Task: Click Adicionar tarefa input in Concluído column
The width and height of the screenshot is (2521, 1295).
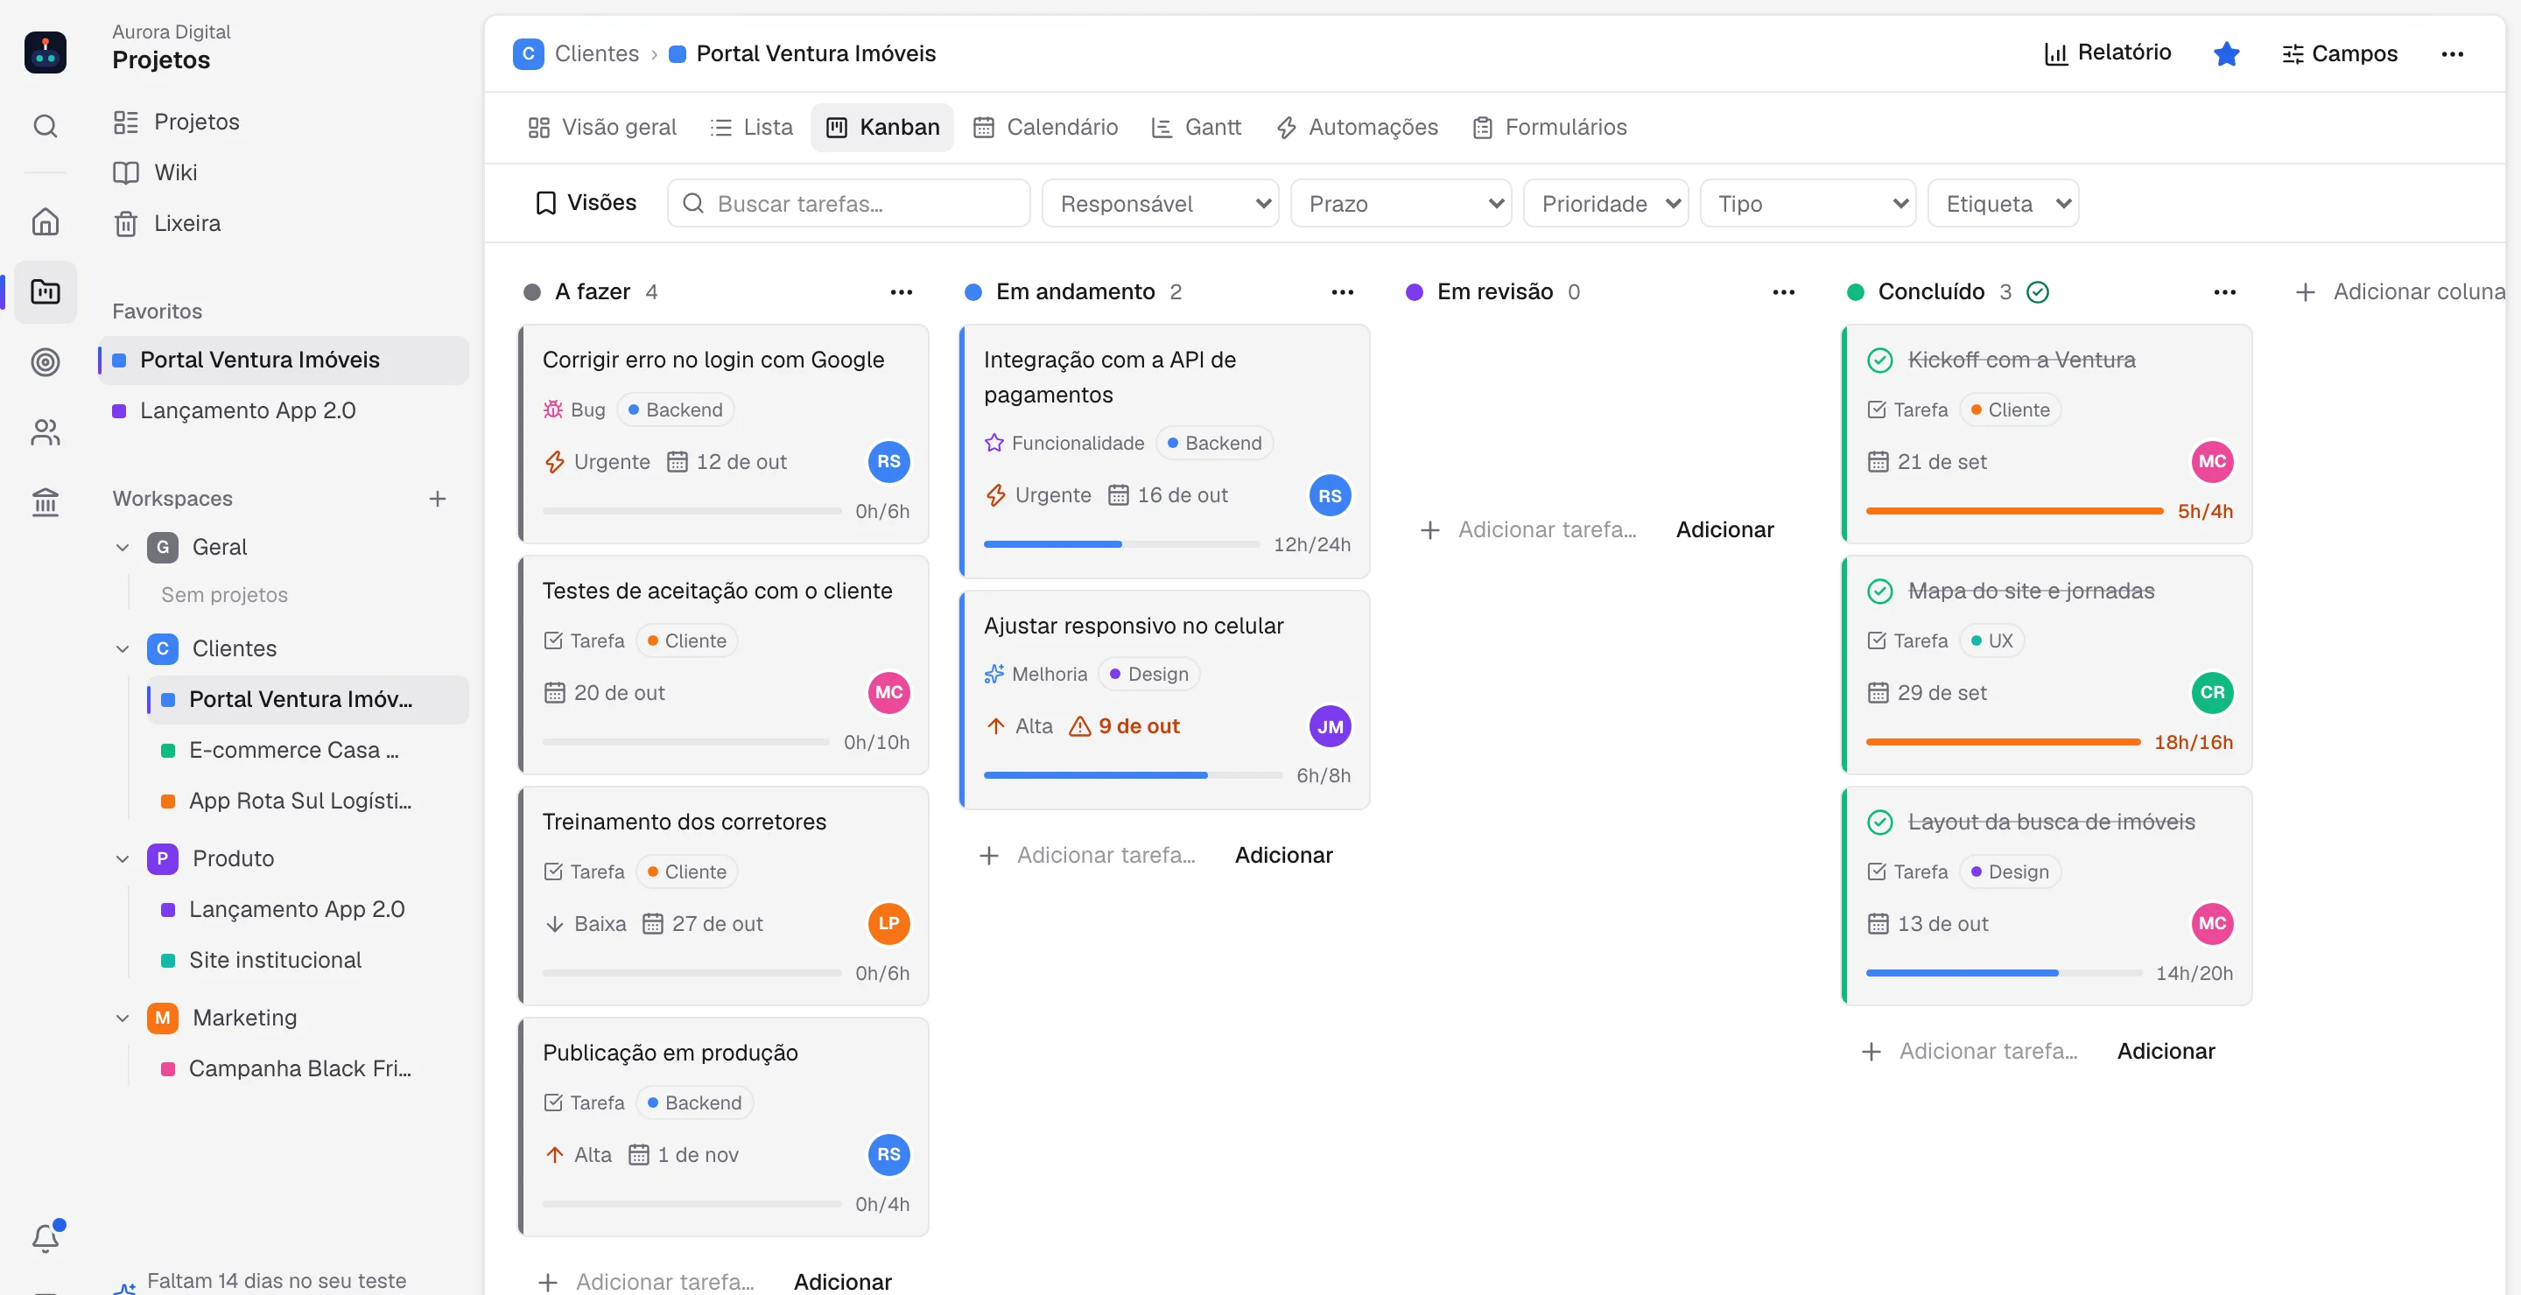Action: tap(1988, 1051)
